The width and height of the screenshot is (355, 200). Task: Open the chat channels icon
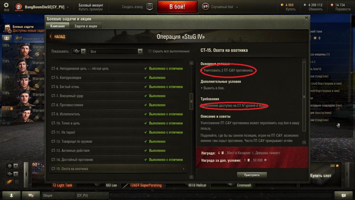pyautogui.click(x=30, y=195)
